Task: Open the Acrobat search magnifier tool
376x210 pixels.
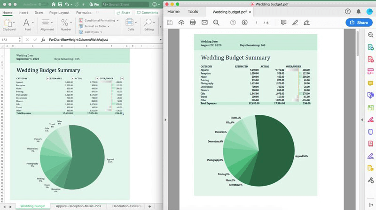Action: coord(216,22)
